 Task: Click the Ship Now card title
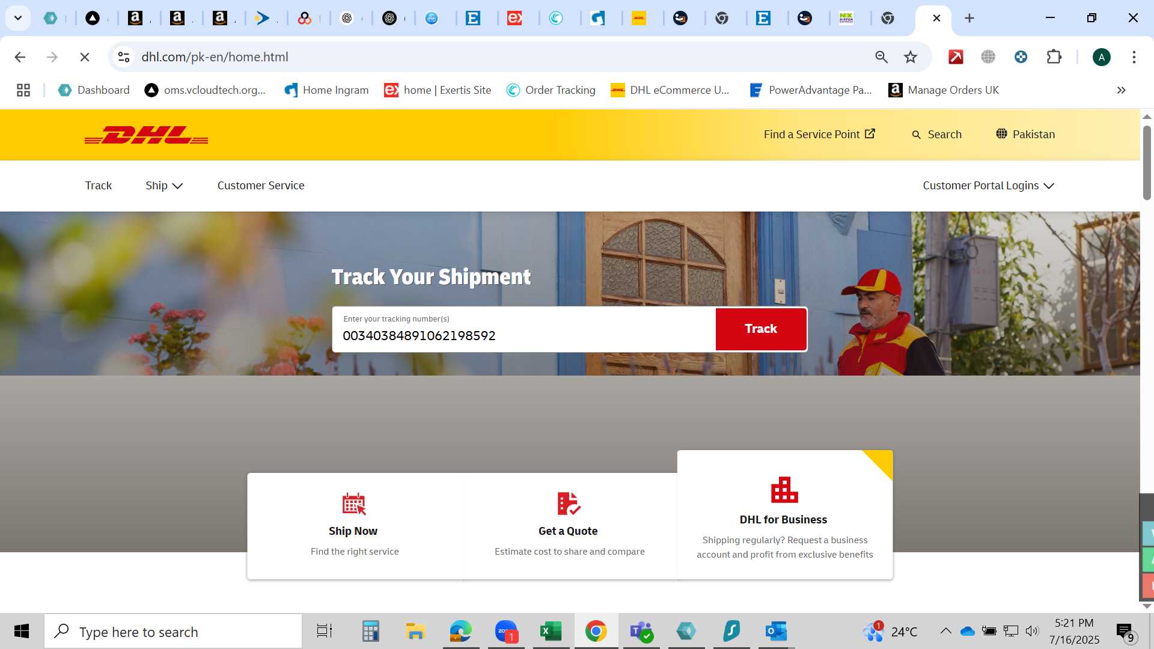pos(353,531)
